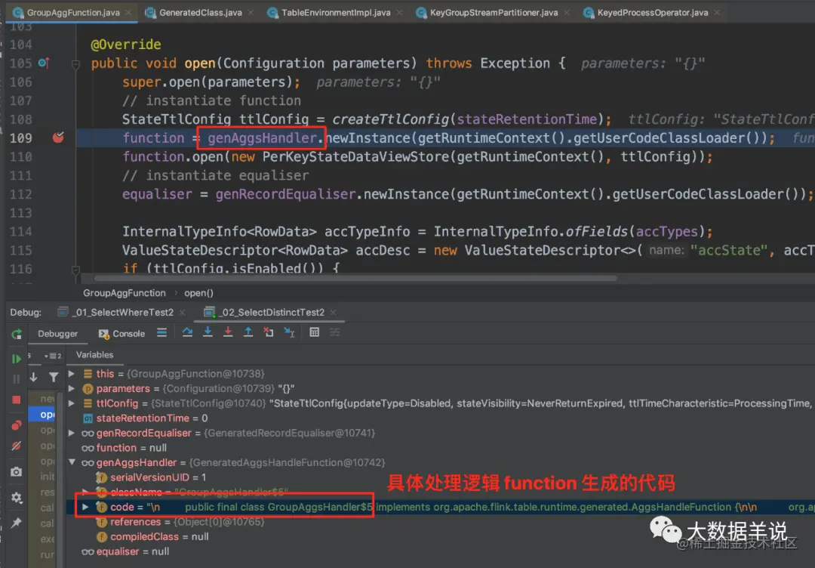
Task: Close the TableEnvironmentImpl.java tab
Action: coord(399,13)
